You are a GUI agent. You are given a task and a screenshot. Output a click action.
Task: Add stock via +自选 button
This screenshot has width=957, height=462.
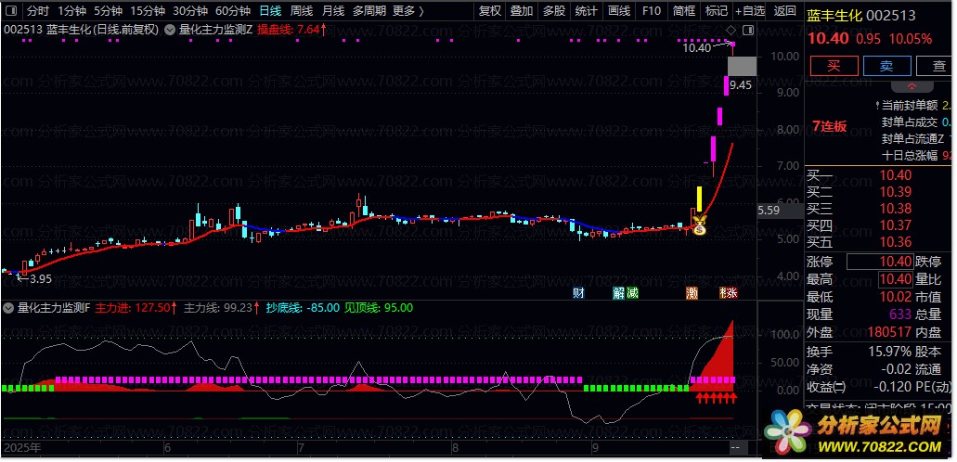[749, 11]
